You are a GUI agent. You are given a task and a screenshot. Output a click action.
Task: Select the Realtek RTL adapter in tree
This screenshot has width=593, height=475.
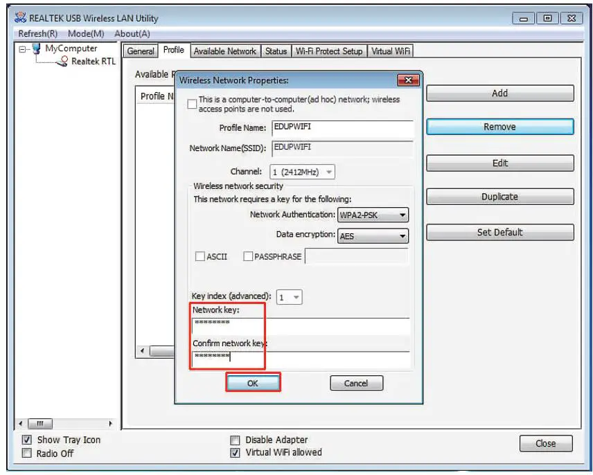pos(93,62)
